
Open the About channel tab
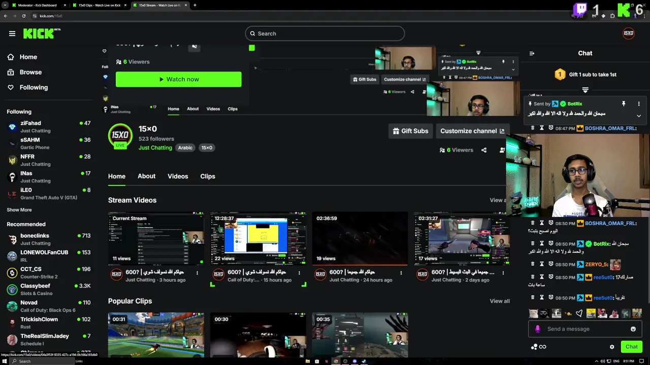(146, 176)
